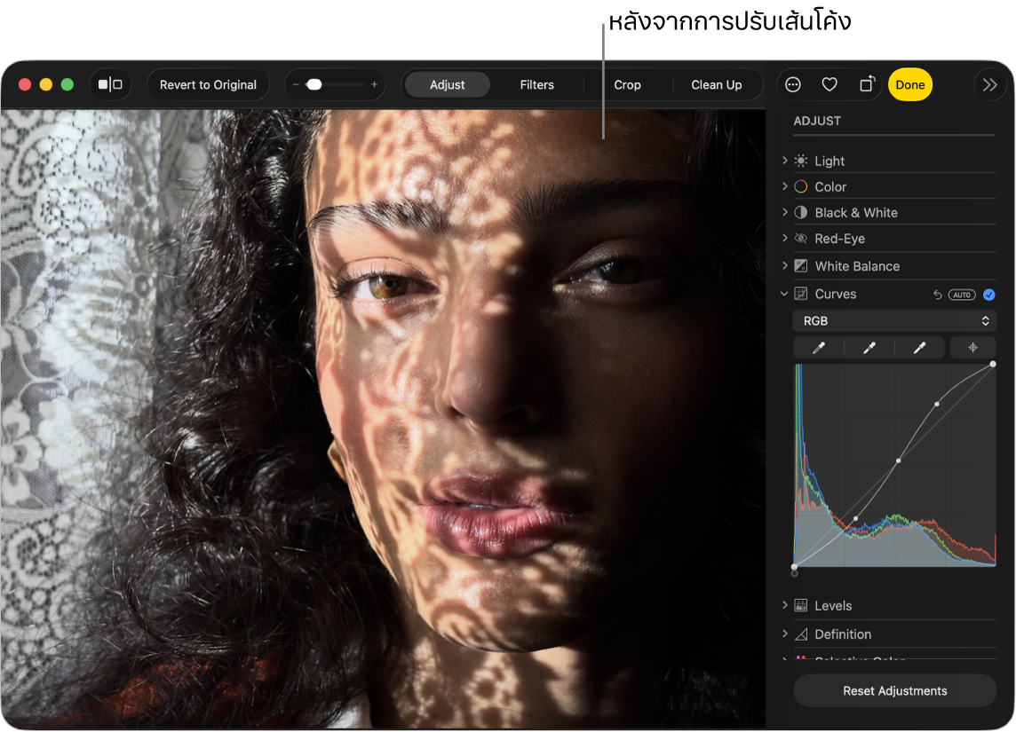Select the white point eyedropper
The width and height of the screenshot is (1016, 732).
pyautogui.click(x=919, y=349)
